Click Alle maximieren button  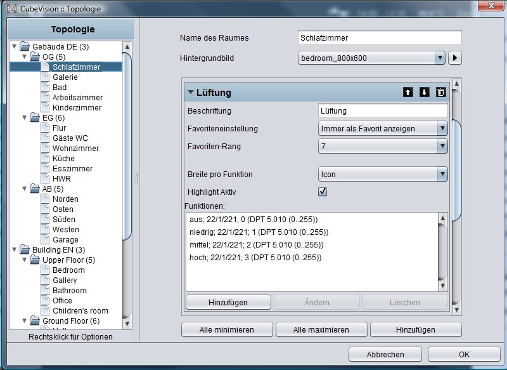[x=321, y=329]
